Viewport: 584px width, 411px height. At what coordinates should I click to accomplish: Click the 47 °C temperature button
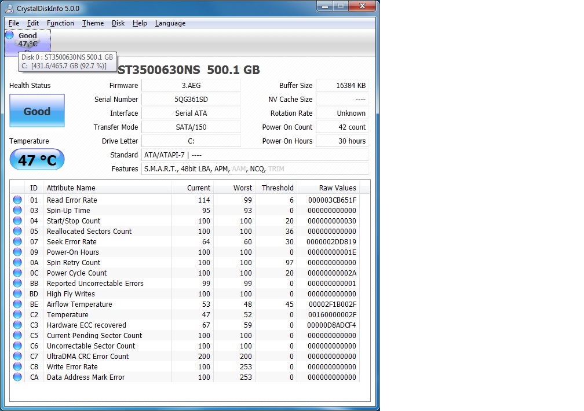(x=37, y=160)
